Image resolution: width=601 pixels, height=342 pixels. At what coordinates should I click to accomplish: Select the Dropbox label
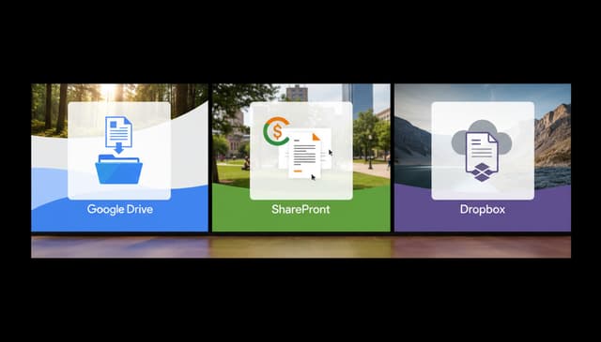483,209
